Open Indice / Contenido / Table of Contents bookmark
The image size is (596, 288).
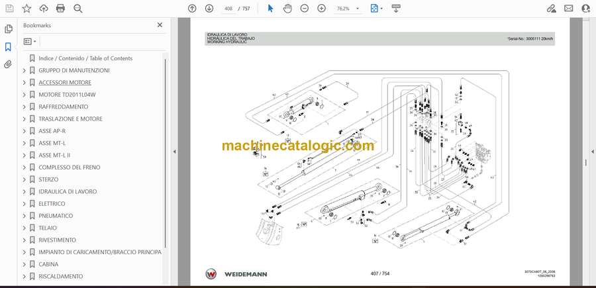pyautogui.click(x=85, y=58)
